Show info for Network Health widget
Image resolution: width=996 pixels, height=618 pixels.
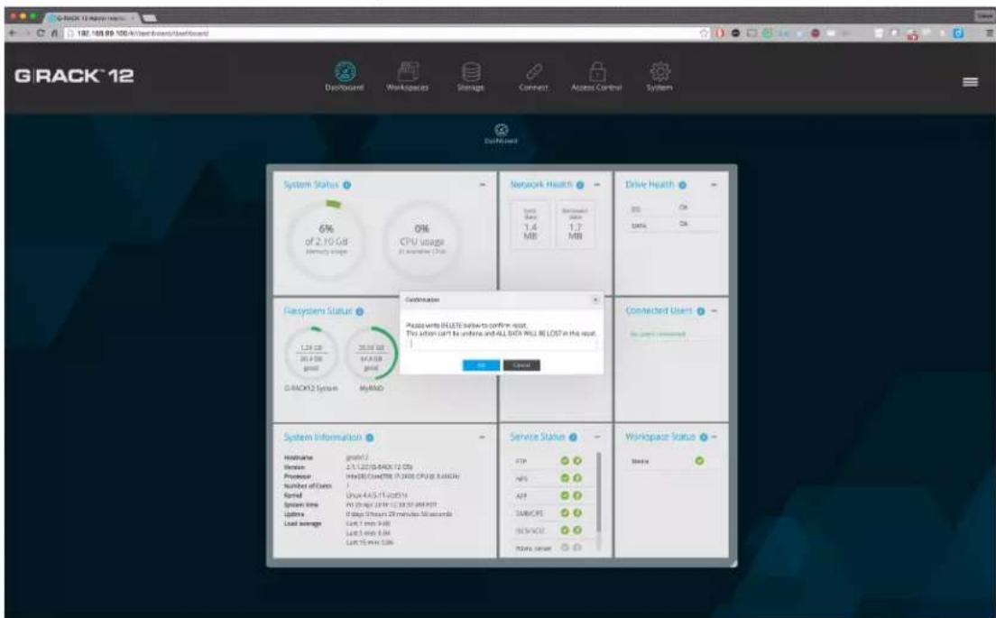(580, 186)
